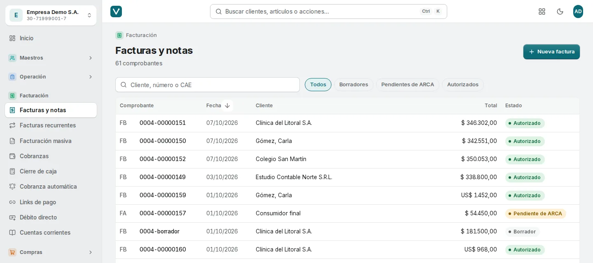Click the Cierre de caja icon
The image size is (593, 263).
tap(12, 171)
